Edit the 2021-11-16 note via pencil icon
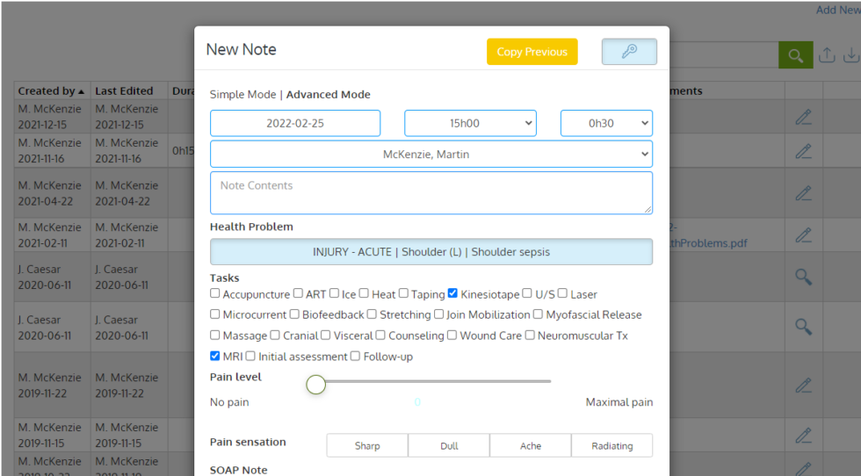Viewport: 861px width, 476px height. click(803, 151)
